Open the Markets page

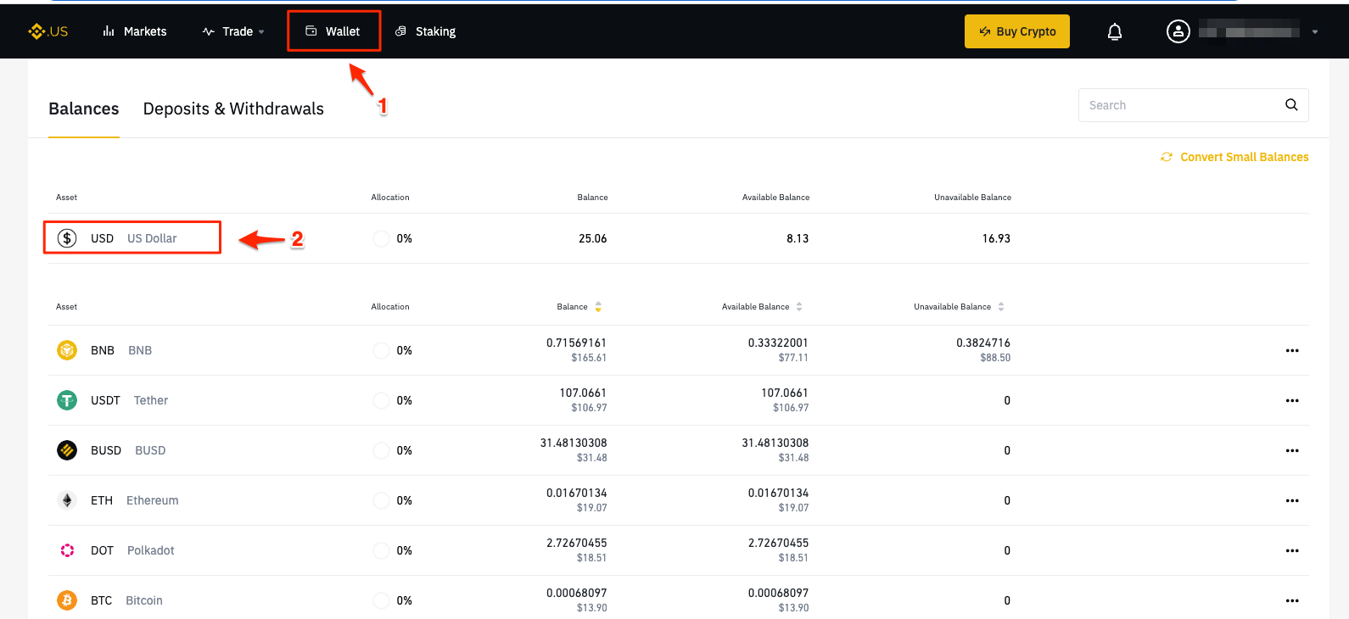[x=135, y=31]
